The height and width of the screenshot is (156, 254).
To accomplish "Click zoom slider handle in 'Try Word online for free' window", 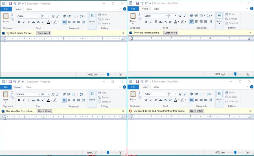I will coord(108,74).
